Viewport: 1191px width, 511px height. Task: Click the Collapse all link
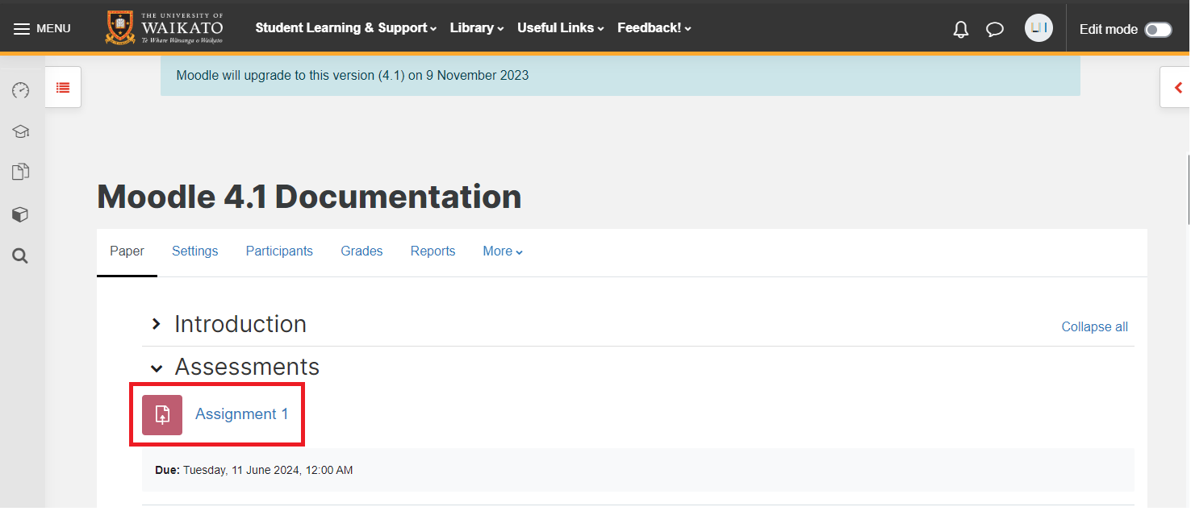[1094, 326]
